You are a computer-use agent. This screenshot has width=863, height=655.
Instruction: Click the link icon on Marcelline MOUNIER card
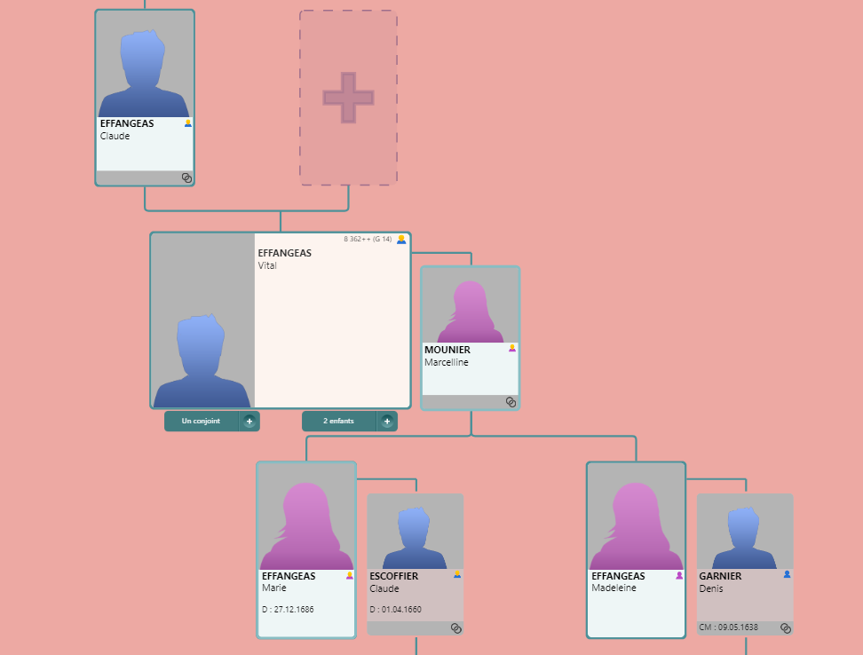coord(511,402)
